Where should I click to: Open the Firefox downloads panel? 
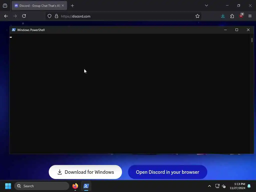click(x=223, y=16)
